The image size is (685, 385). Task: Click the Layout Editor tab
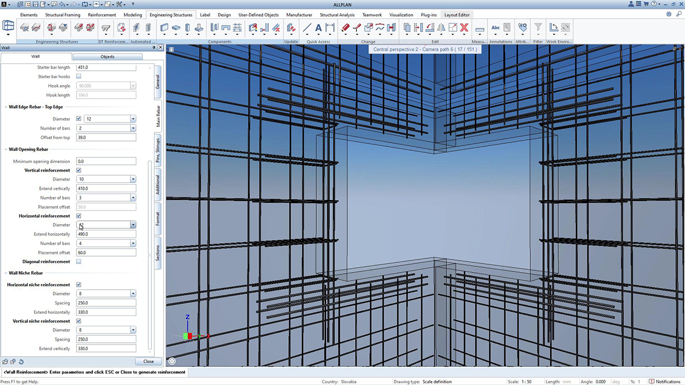[x=457, y=15]
